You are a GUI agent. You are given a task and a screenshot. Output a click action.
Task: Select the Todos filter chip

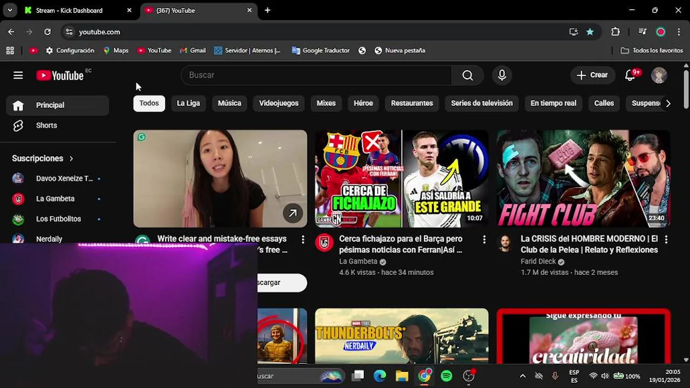point(149,103)
